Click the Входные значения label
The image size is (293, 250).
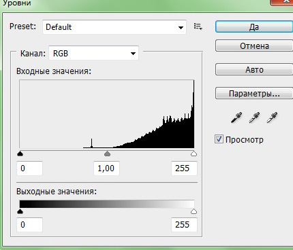54,71
